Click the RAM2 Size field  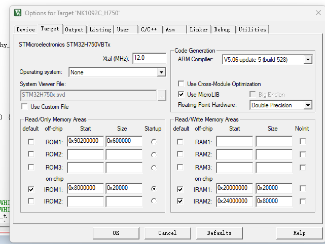274,154
